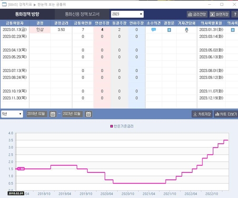Click the help question mark button

[235, 14]
